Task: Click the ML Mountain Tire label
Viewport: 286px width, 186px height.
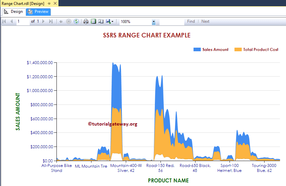Action: click(x=91, y=166)
